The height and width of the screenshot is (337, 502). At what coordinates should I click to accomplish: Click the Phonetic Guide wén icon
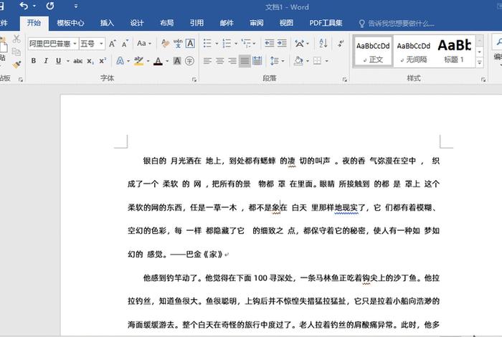[x=178, y=43]
